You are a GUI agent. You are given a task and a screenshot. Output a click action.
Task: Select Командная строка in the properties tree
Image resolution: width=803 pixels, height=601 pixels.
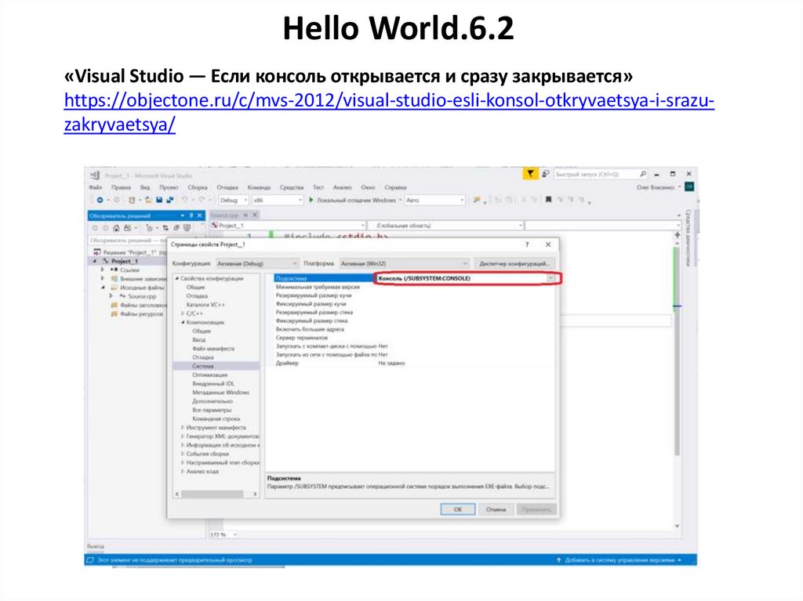click(216, 418)
